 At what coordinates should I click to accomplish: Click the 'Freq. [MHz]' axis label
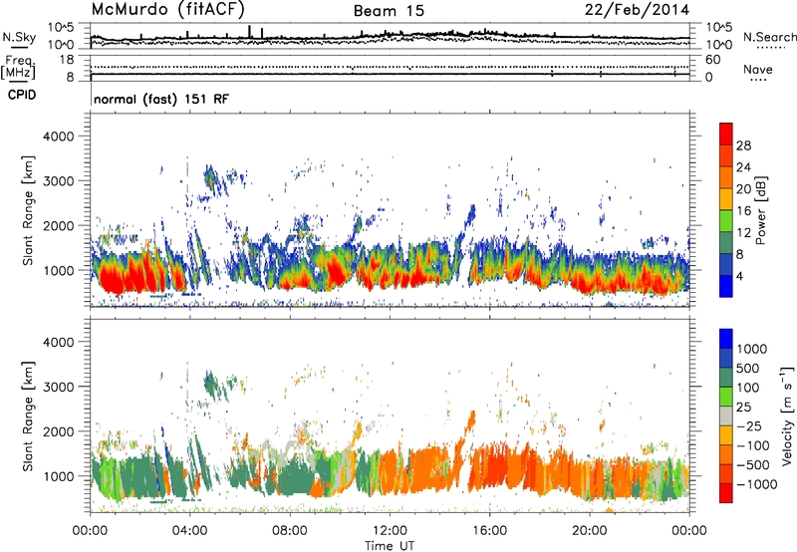click(x=18, y=68)
